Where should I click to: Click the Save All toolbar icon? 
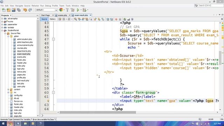(19, 10)
